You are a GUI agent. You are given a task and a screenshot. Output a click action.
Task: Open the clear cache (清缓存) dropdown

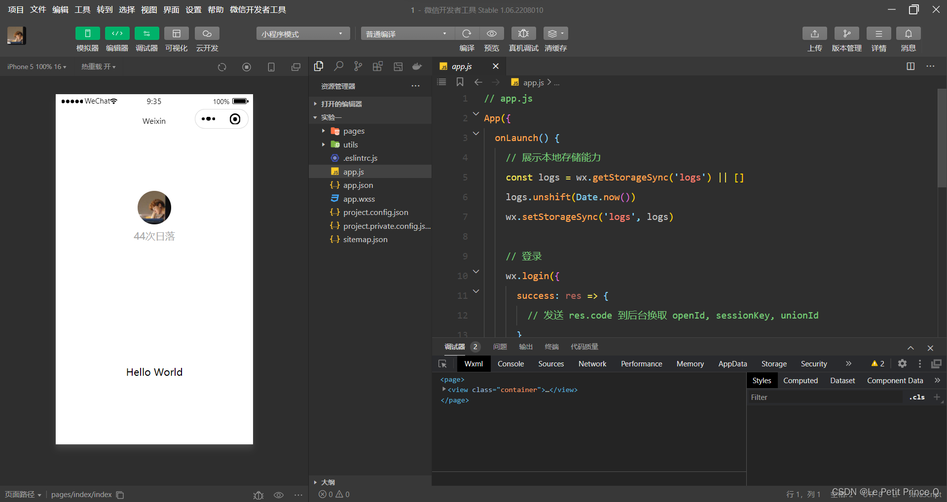pos(555,34)
